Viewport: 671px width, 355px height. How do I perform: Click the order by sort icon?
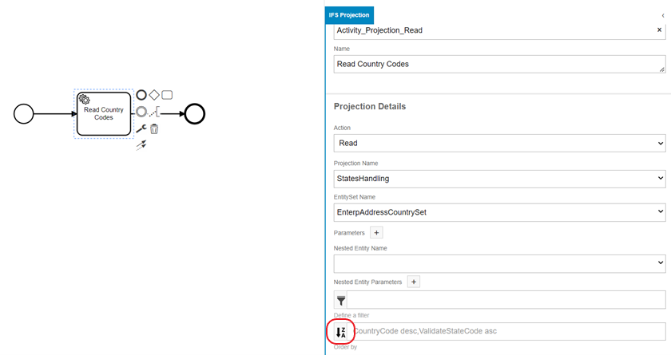pyautogui.click(x=340, y=332)
